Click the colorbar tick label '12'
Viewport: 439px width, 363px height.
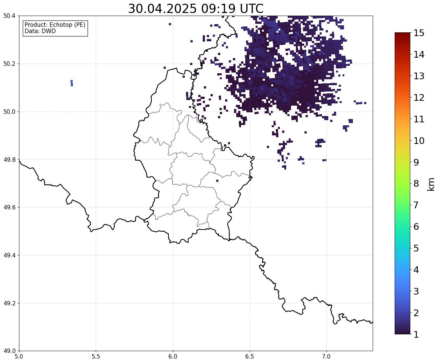419,97
